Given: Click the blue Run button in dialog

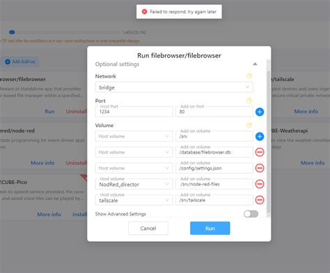Looking at the screenshot, I should [210, 229].
